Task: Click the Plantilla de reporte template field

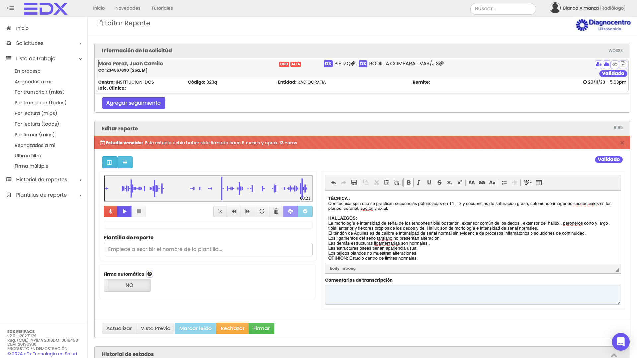Action: click(x=208, y=249)
